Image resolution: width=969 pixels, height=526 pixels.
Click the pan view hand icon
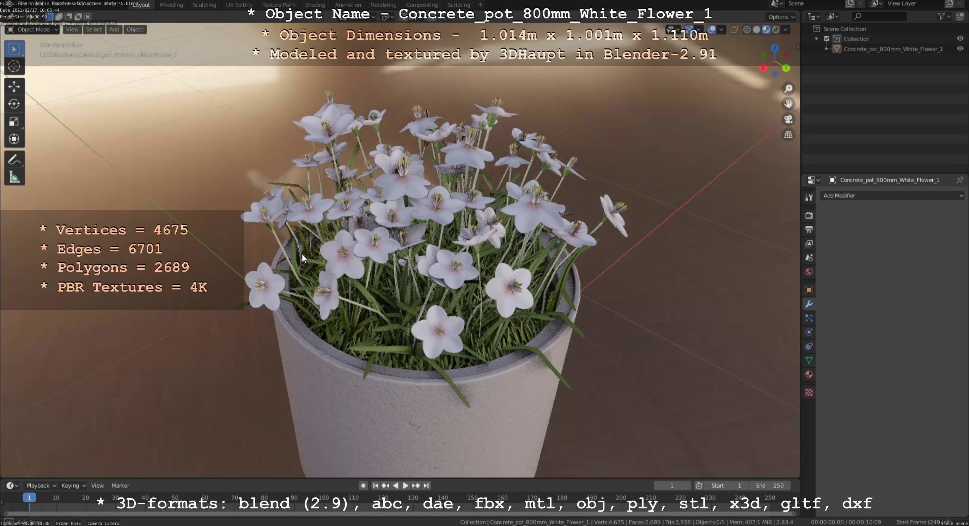788,104
